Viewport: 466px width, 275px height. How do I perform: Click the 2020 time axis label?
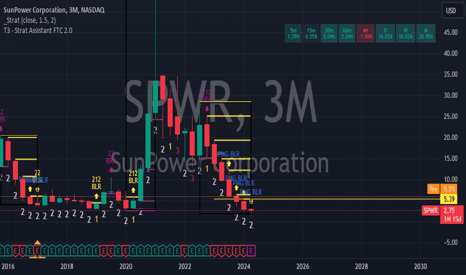coord(125,266)
